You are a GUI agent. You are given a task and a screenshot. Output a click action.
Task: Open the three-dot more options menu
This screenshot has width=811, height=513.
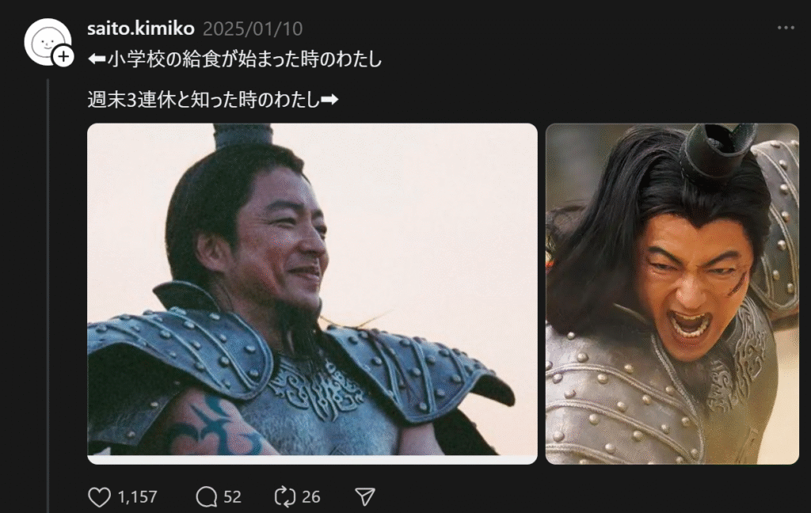[786, 28]
